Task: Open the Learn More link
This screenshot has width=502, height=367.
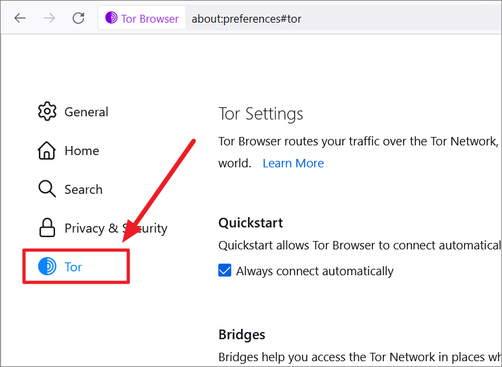Action: click(x=293, y=163)
